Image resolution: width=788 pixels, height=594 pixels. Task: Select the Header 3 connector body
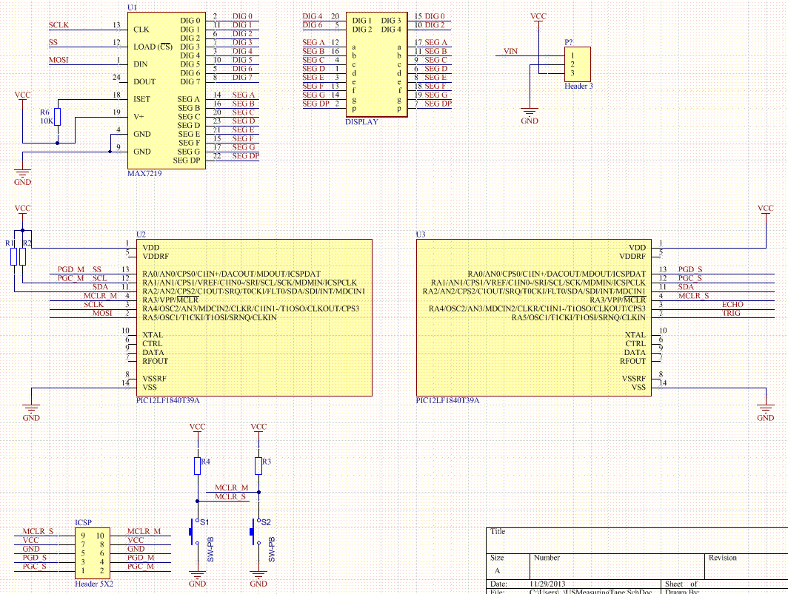tap(577, 64)
